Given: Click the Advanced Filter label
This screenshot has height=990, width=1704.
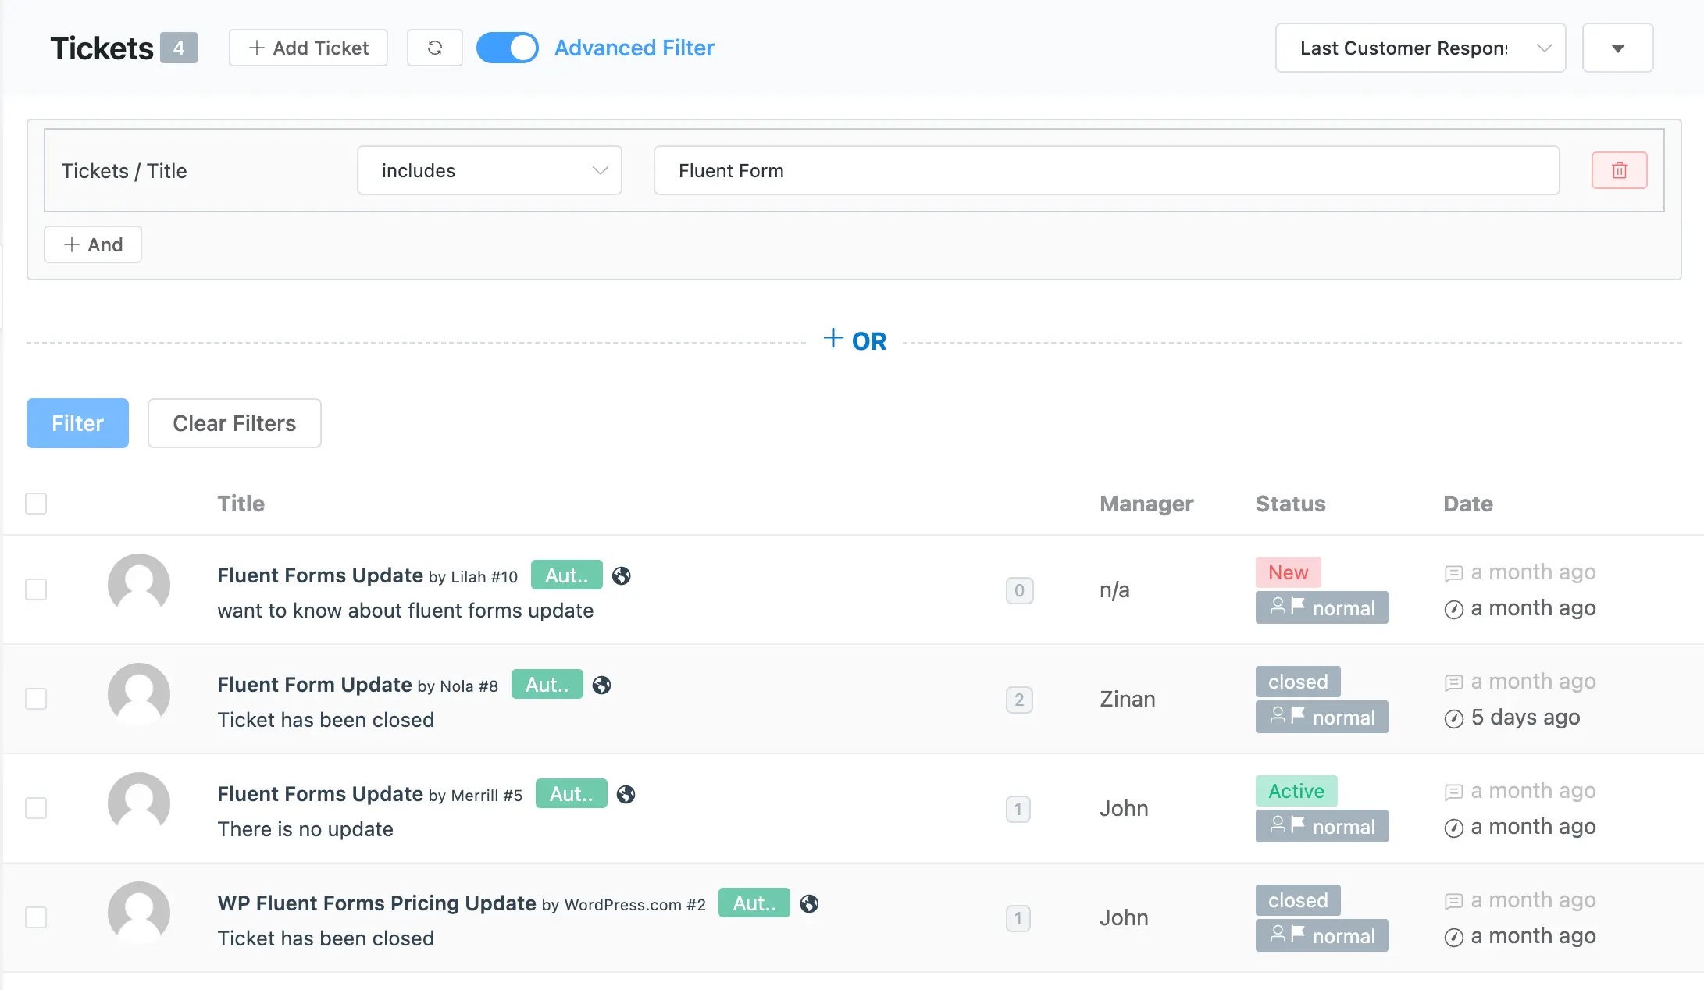Looking at the screenshot, I should [634, 48].
